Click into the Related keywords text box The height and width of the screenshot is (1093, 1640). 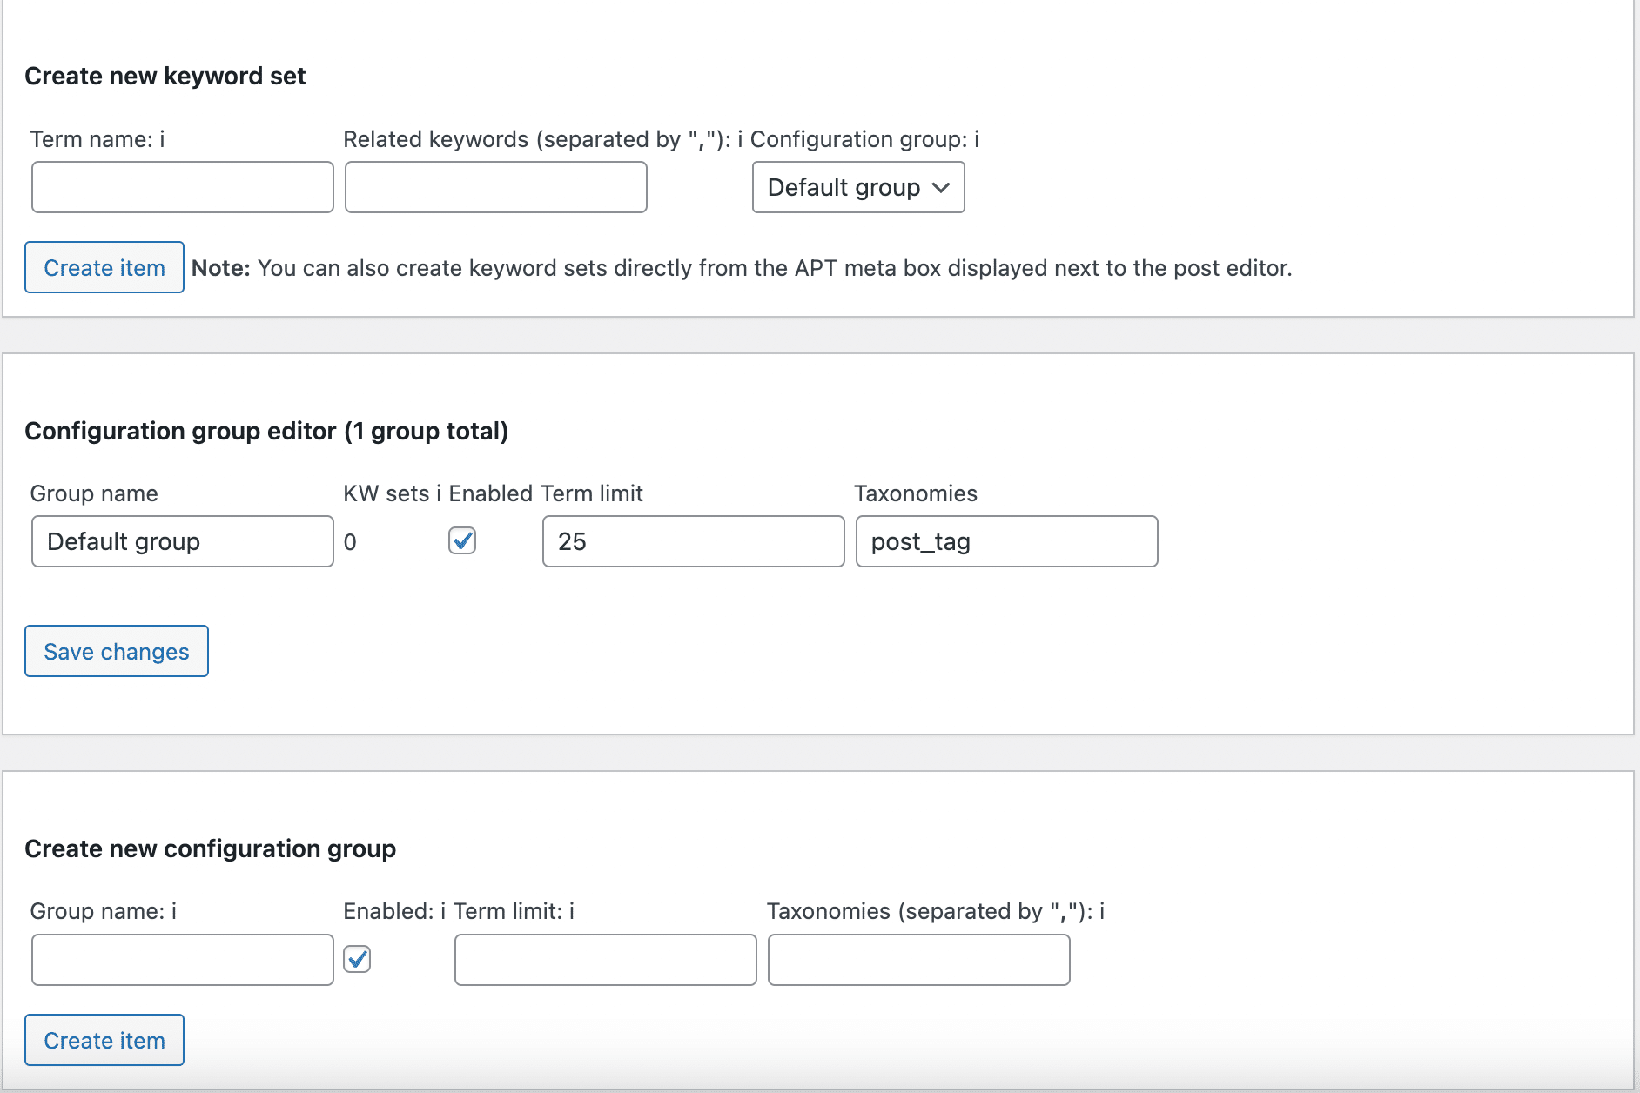(496, 187)
